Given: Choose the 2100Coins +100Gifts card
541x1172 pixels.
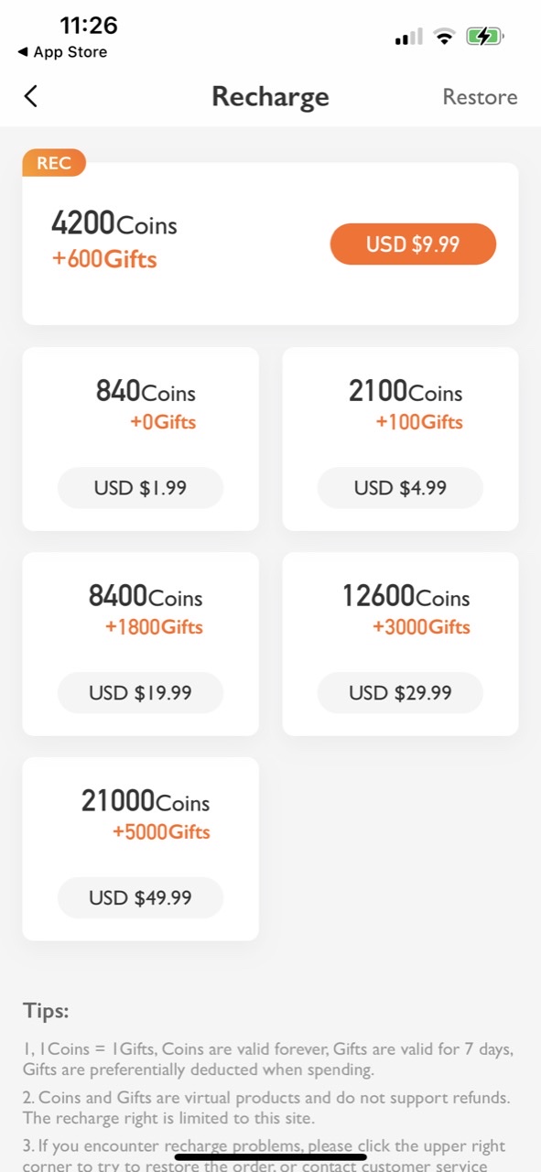Looking at the screenshot, I should click(400, 439).
